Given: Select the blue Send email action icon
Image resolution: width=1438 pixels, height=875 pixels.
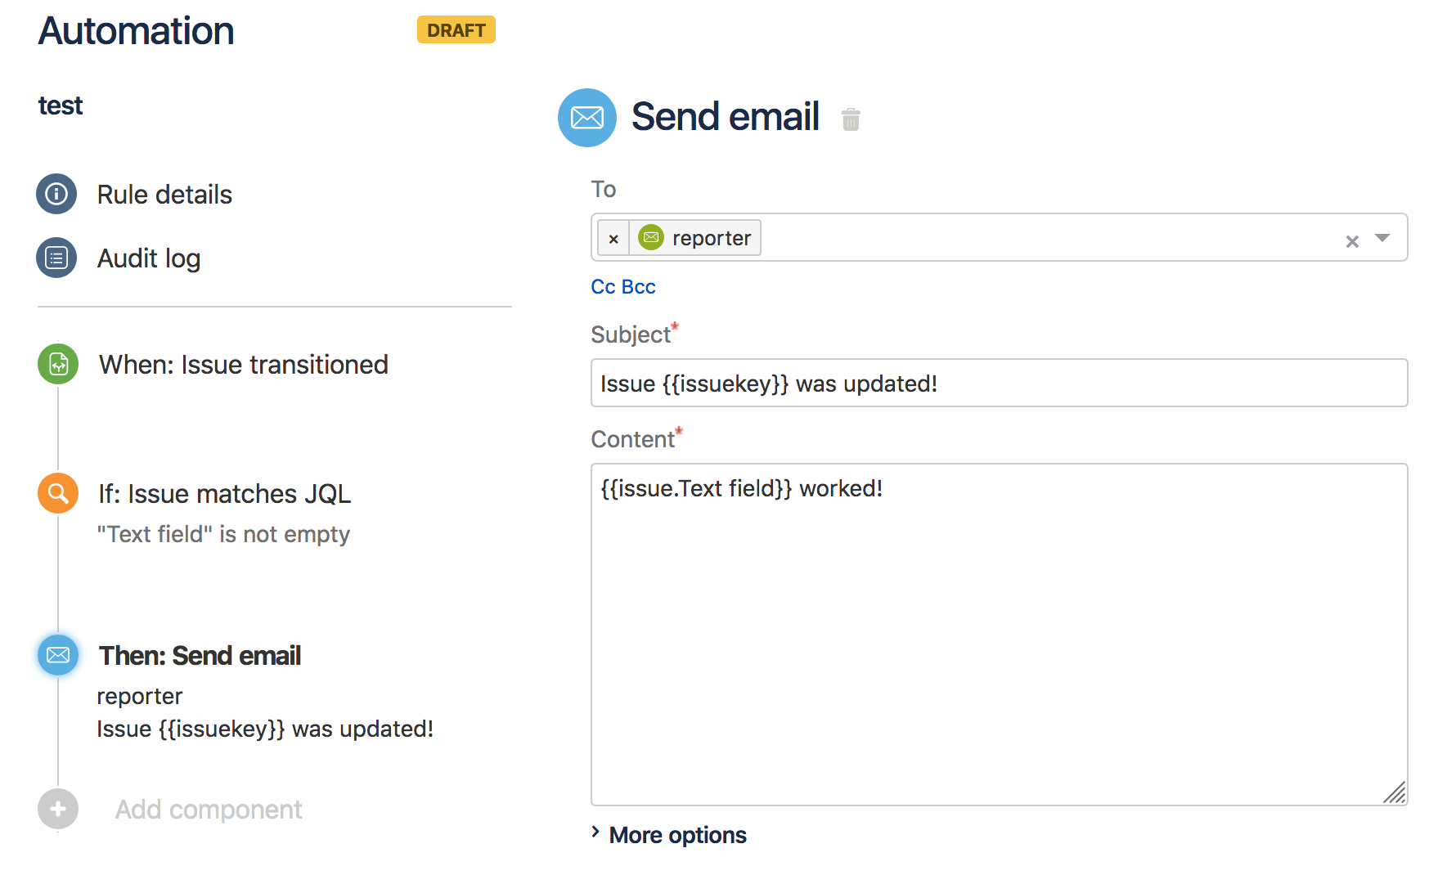Looking at the screenshot, I should (58, 655).
